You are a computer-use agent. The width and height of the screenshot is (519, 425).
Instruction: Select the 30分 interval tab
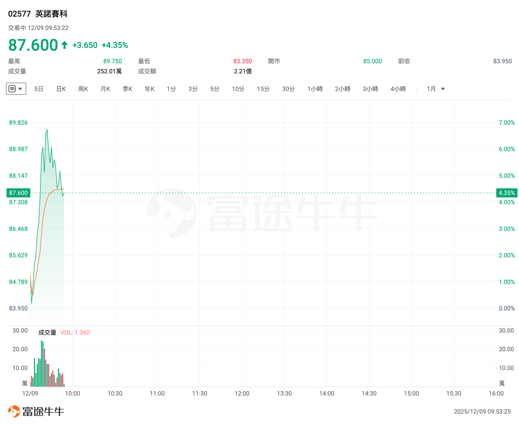tap(288, 89)
